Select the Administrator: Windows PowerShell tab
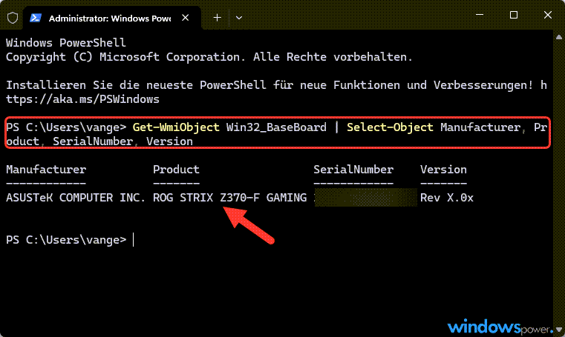 (x=112, y=18)
